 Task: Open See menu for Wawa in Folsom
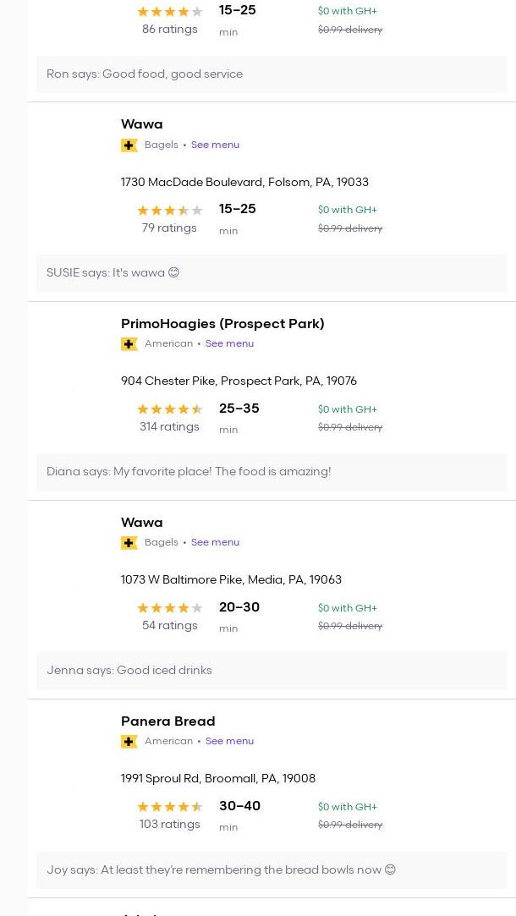(215, 145)
